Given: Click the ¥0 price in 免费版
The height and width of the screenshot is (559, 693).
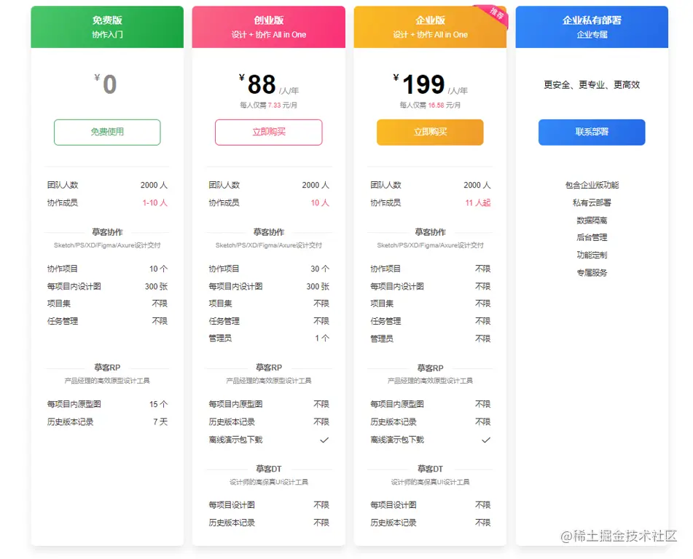Looking at the screenshot, I should point(106,84).
